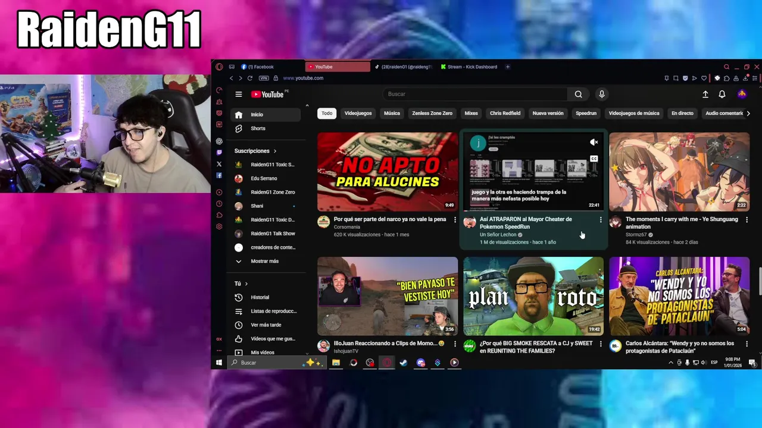Open the browser snapshot icon in toolbar
The image size is (762, 428).
pyautogui.click(x=676, y=78)
